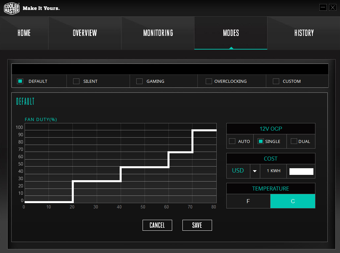Switch to the Monitoring tab
This screenshot has height=253, width=340.
click(158, 33)
